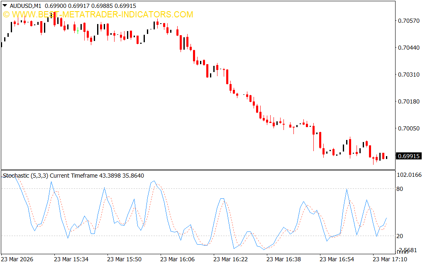The image size is (425, 265).
Task: Select the 23 Mar 16:22 time label
Action: (230, 259)
